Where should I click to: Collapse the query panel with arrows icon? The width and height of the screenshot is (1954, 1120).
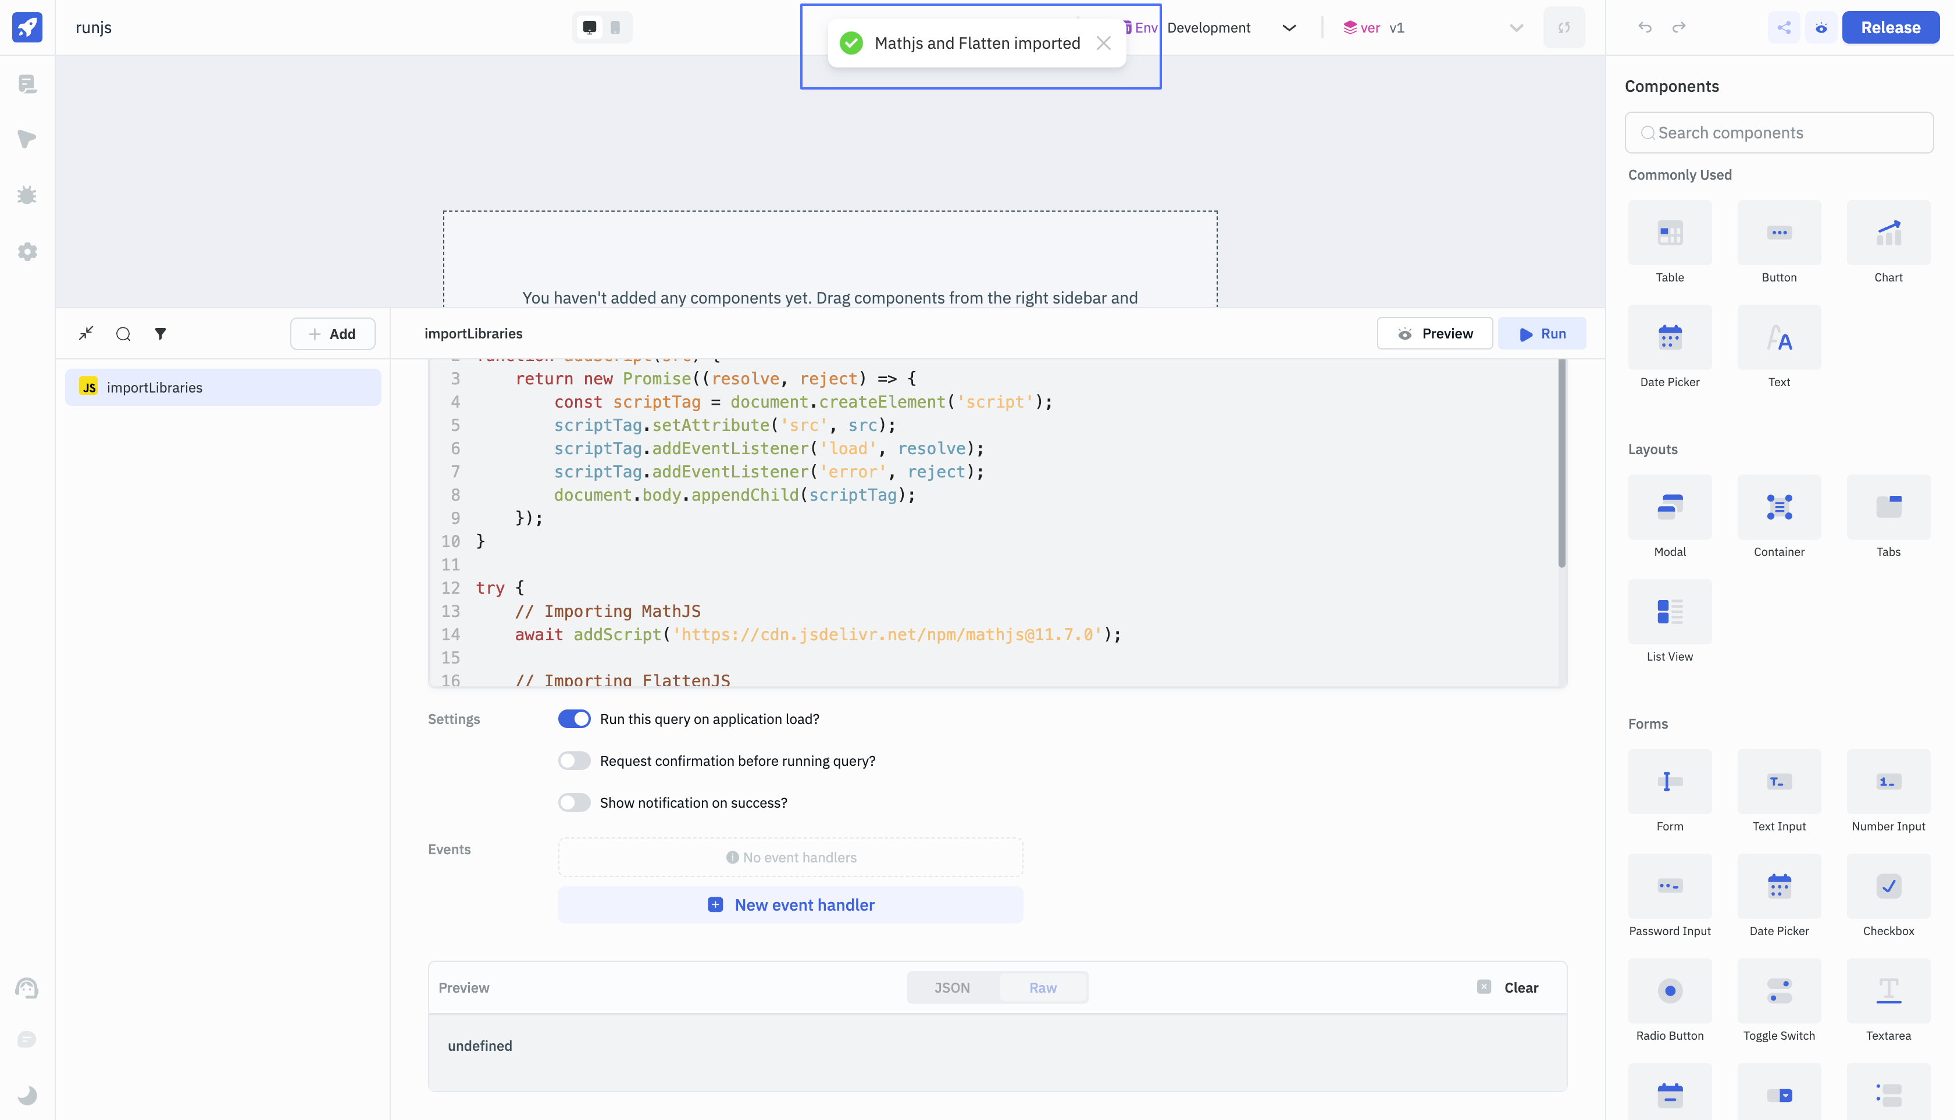click(86, 333)
